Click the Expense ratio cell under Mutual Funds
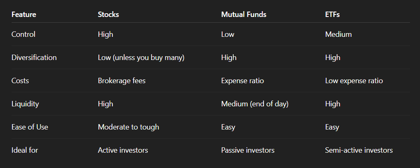The image size is (420, 168). point(242,81)
